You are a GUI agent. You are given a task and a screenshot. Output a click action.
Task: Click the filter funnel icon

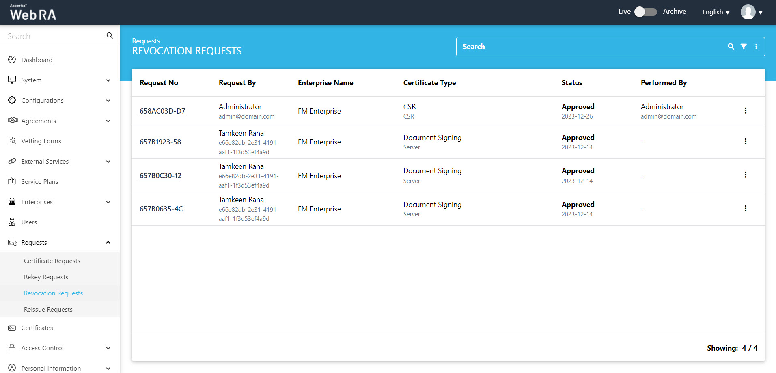point(744,47)
